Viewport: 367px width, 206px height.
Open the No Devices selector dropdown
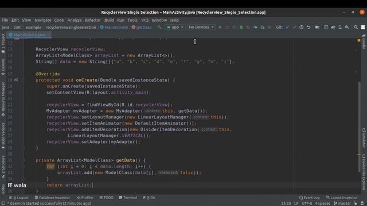coord(201,27)
